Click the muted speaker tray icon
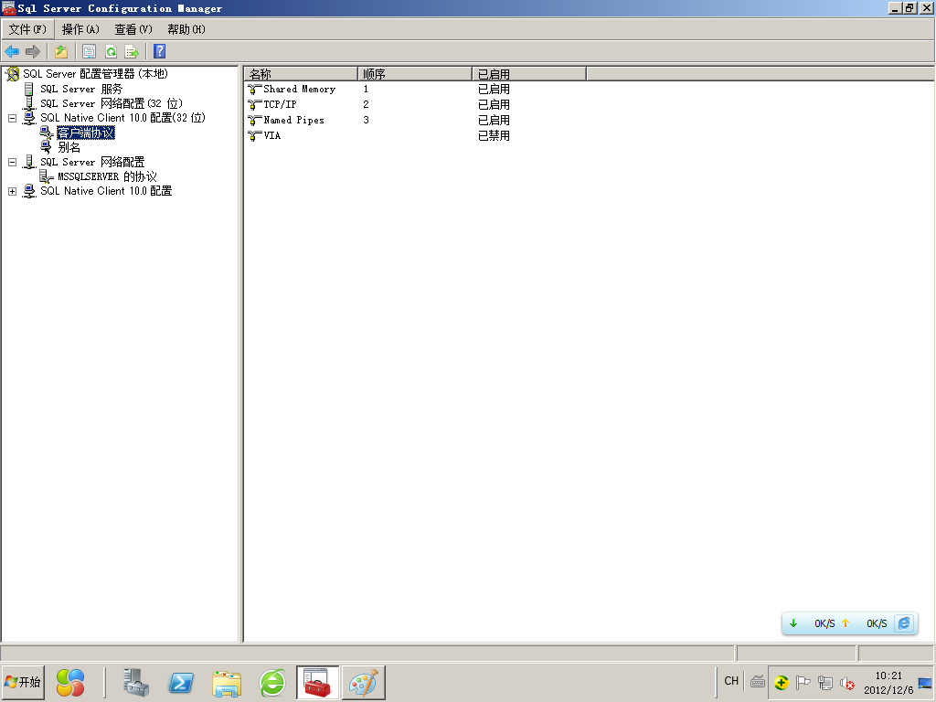 pyautogui.click(x=847, y=682)
